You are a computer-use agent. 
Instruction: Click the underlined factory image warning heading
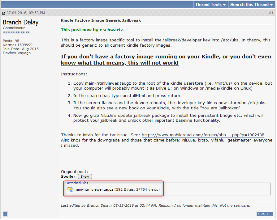pos(166,60)
